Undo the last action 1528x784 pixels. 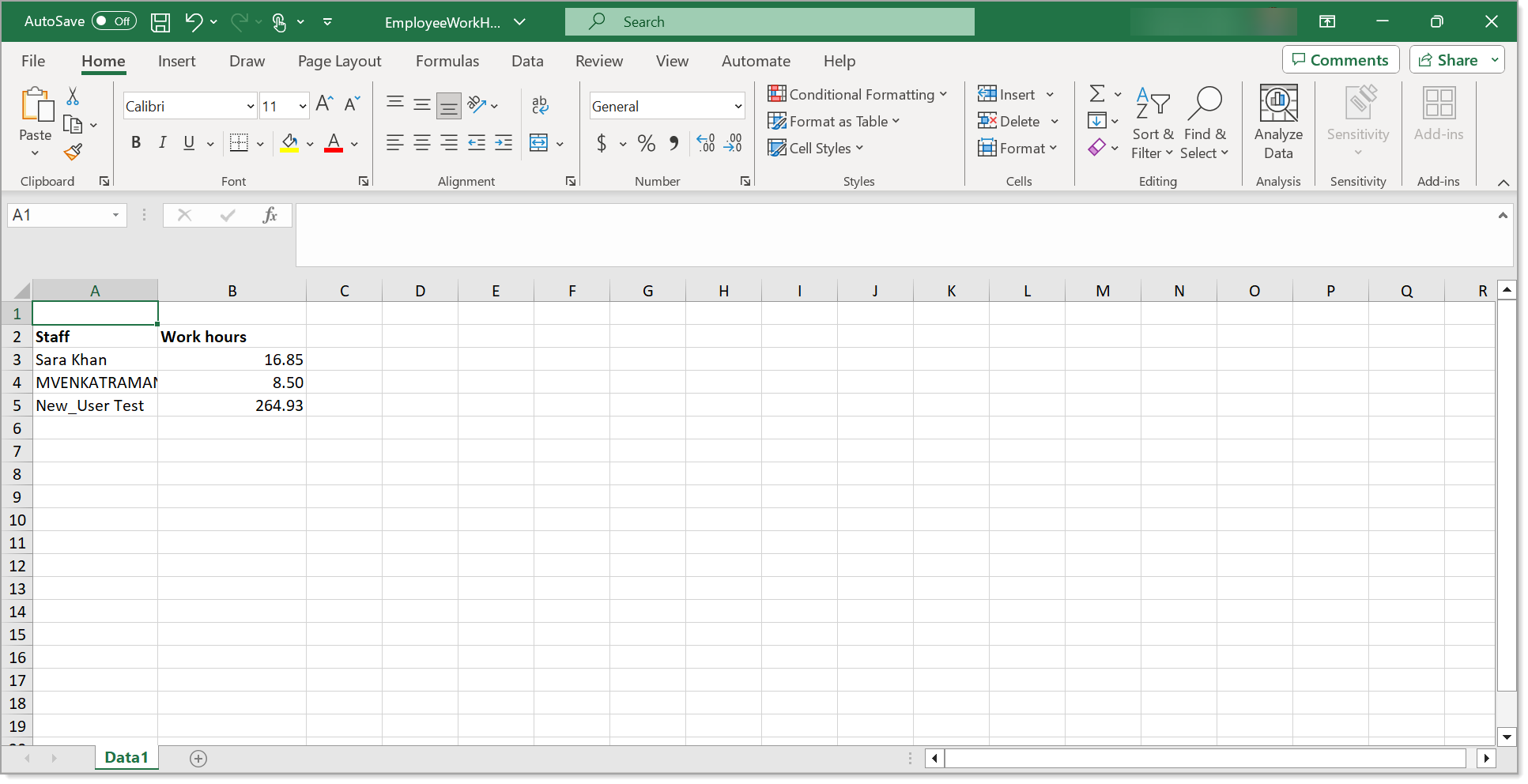click(194, 22)
